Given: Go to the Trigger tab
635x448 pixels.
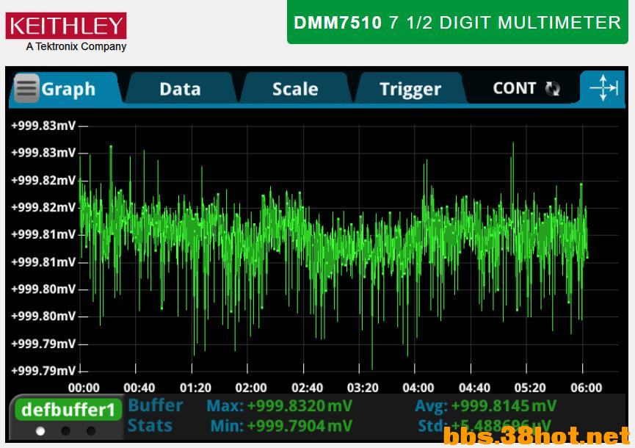Looking at the screenshot, I should coord(410,89).
